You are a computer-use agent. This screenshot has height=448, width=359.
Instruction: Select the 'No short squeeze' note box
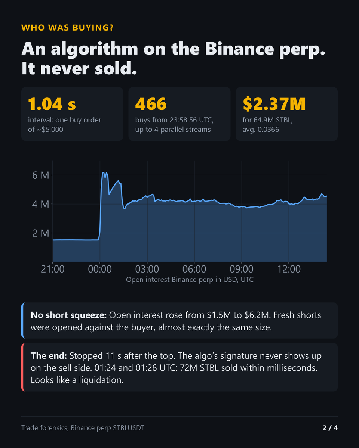pos(179,320)
